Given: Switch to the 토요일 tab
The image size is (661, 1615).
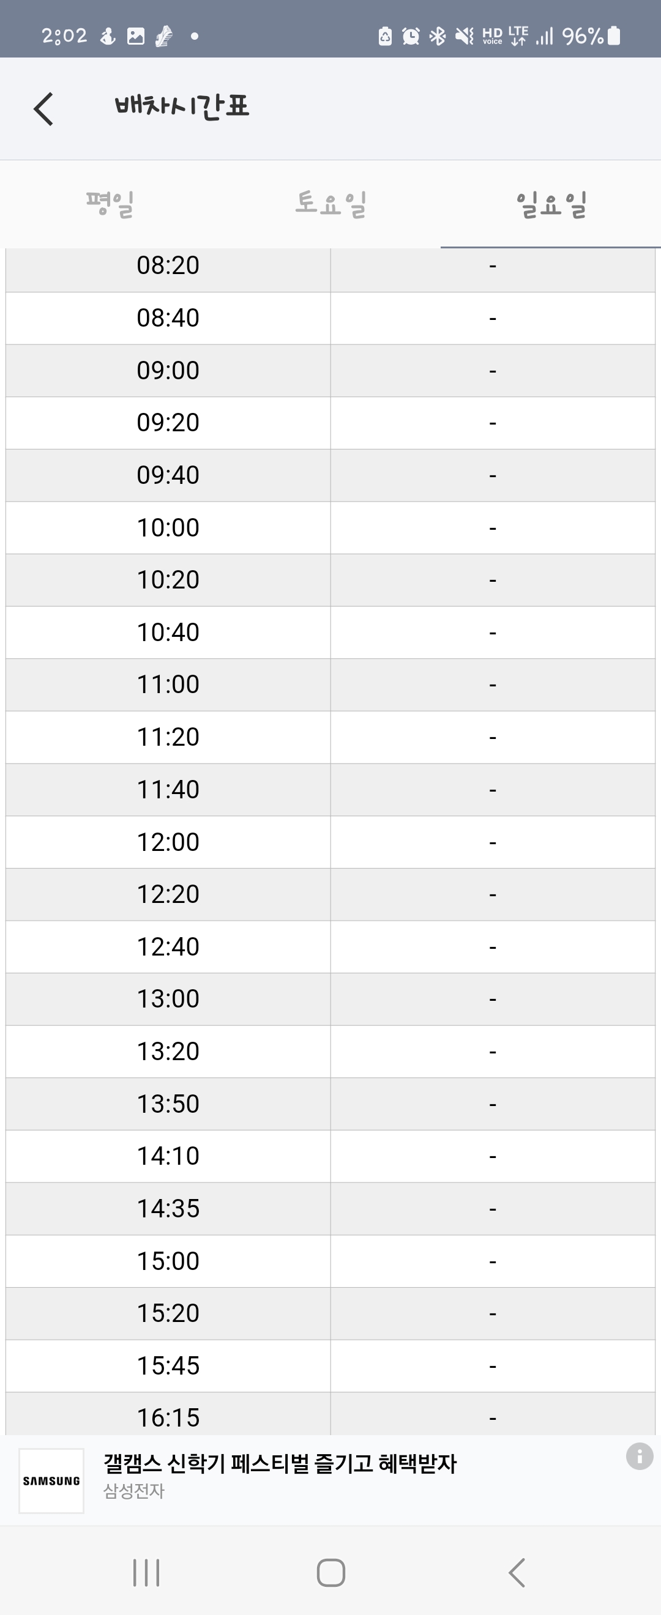Looking at the screenshot, I should (330, 204).
